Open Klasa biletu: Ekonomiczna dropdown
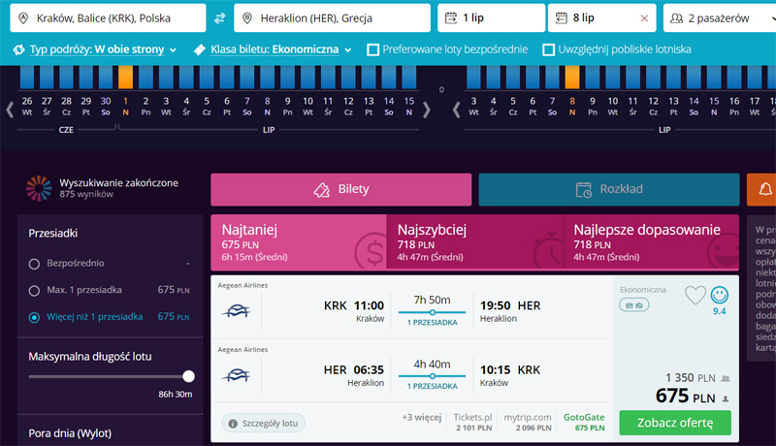 coord(273,49)
